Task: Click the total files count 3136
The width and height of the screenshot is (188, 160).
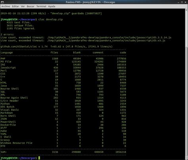Action: coord(55,152)
